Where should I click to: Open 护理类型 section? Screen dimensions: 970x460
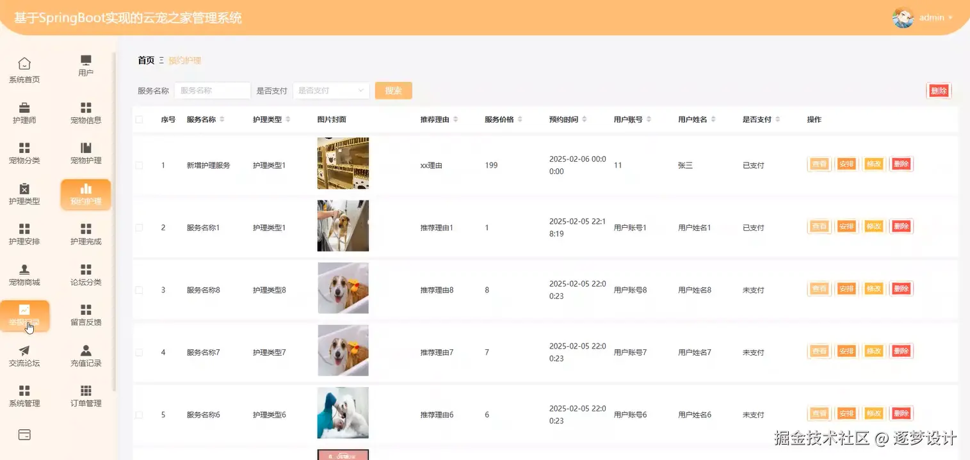[x=24, y=194]
